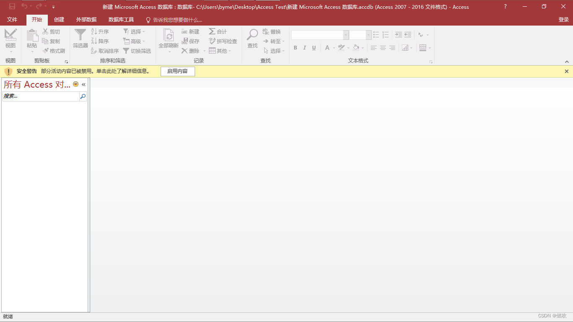573x322 pixels.
Task: Click 取消排序 (Remove Sort)
Action: point(105,51)
